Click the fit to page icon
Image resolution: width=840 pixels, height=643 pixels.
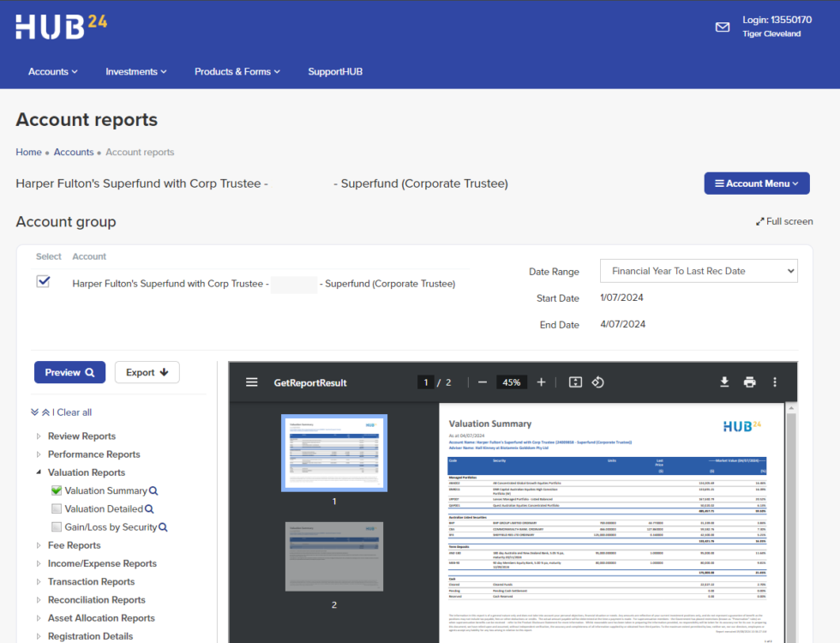[575, 382]
